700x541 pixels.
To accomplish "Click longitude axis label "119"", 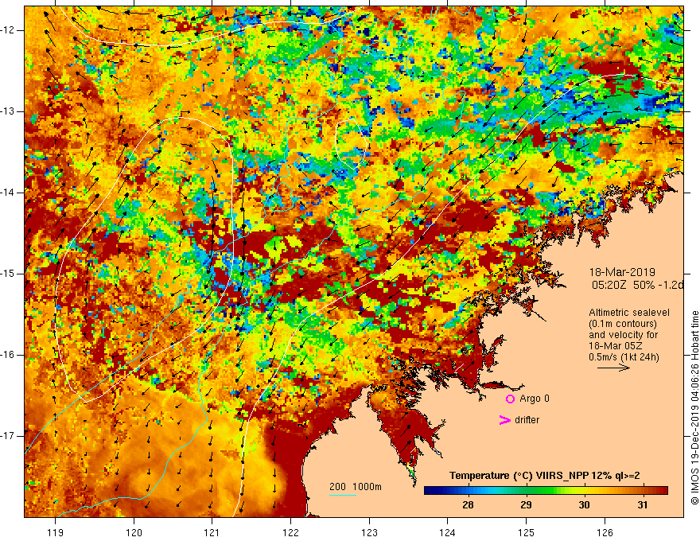I will point(55,532).
